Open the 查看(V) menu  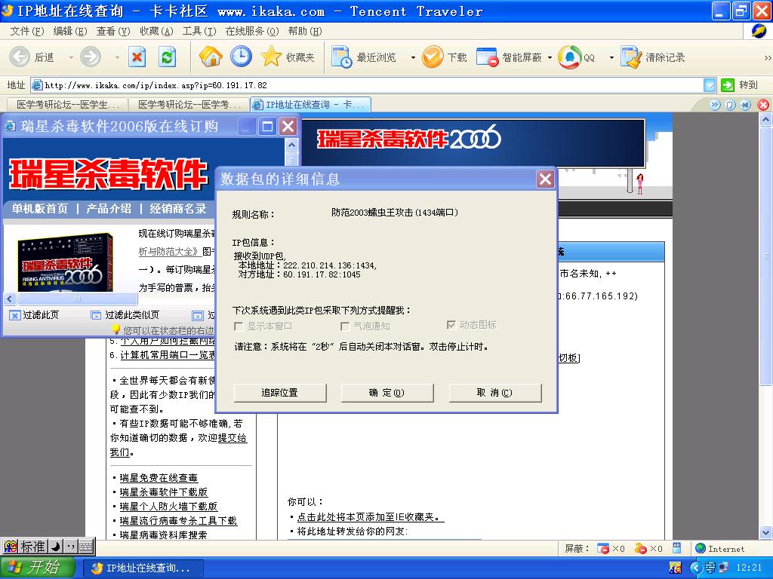click(113, 31)
